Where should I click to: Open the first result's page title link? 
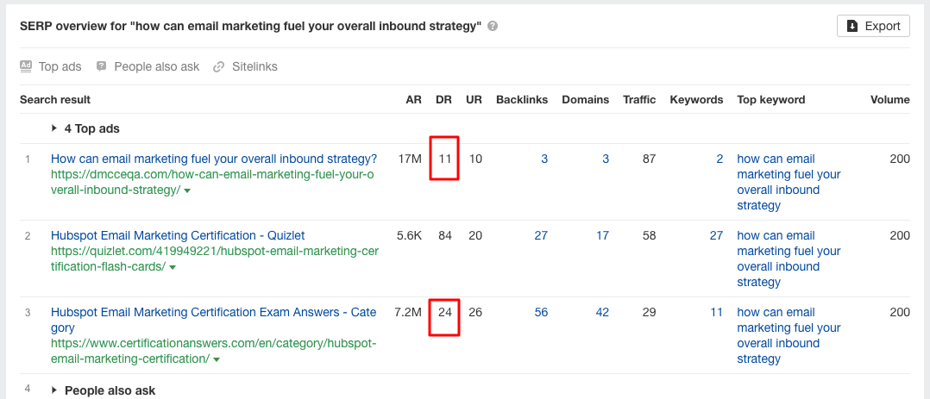click(214, 159)
